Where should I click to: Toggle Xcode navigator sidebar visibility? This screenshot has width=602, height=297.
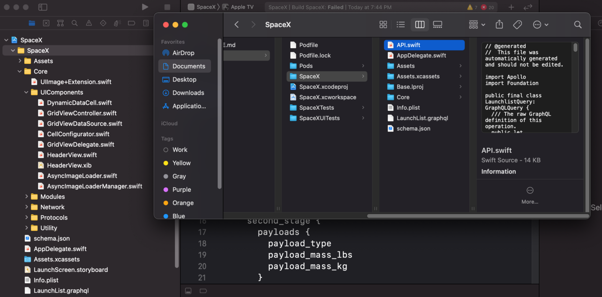tap(43, 7)
